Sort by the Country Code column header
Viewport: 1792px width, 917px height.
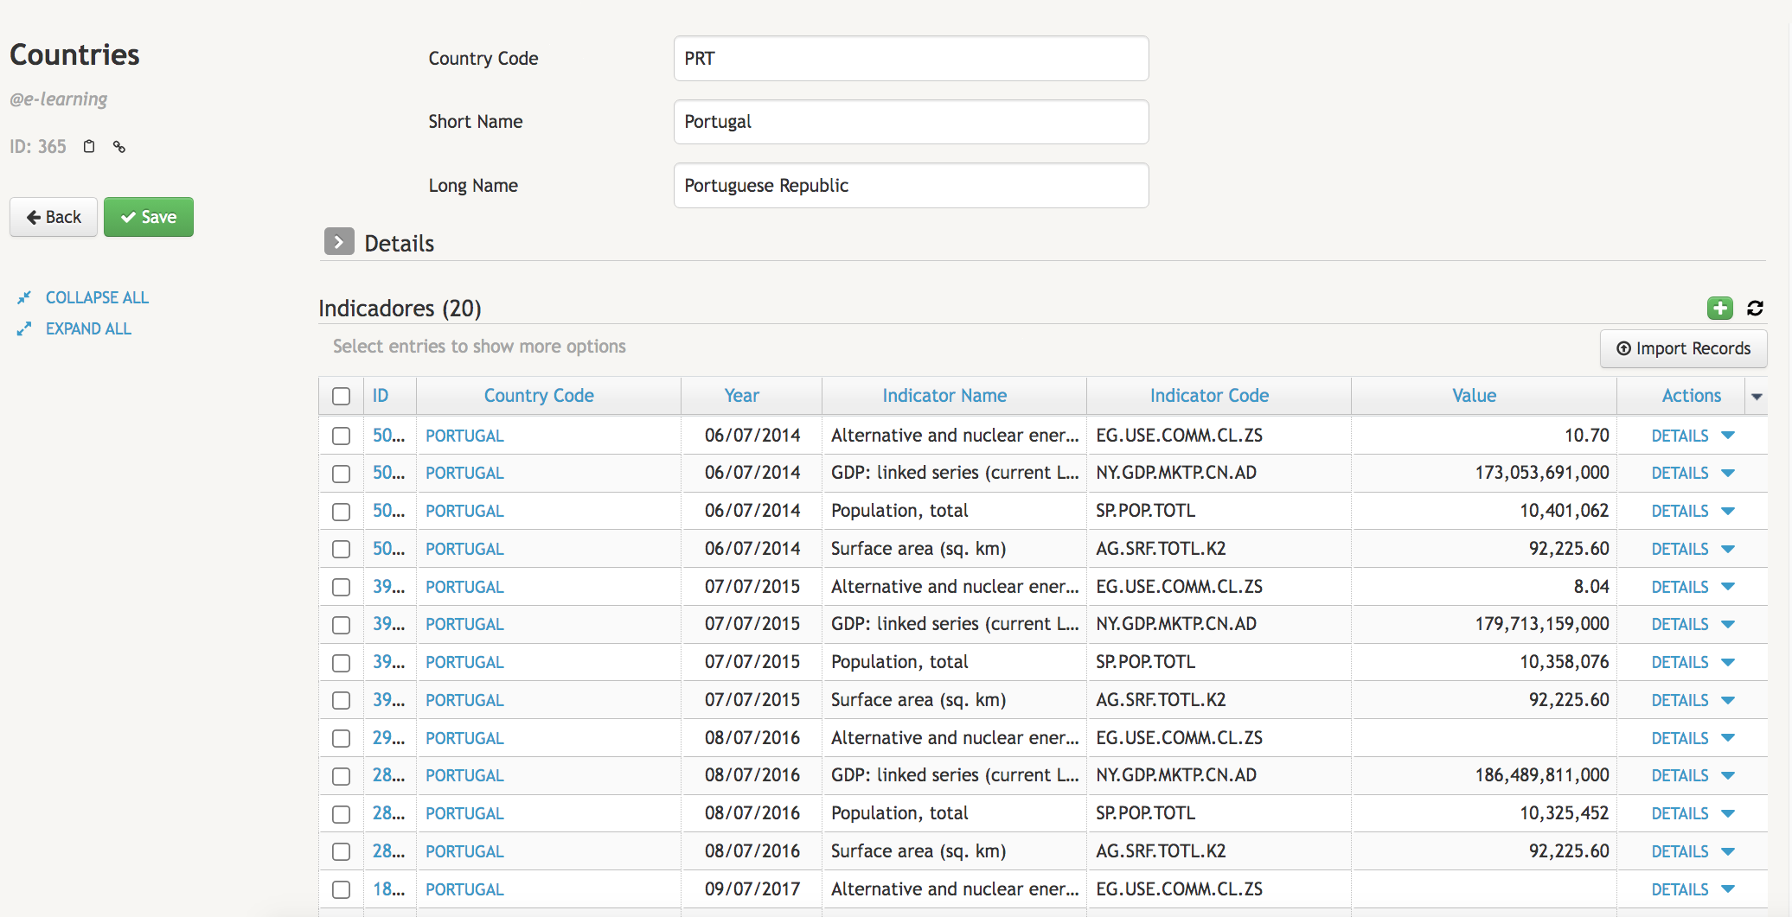click(x=539, y=396)
